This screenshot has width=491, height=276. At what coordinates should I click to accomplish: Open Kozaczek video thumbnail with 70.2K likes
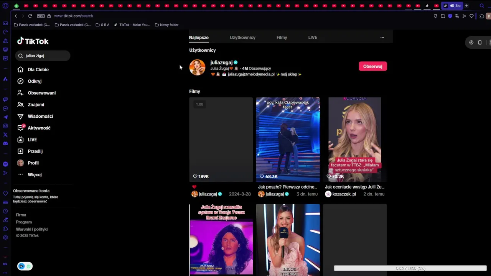[355, 140]
